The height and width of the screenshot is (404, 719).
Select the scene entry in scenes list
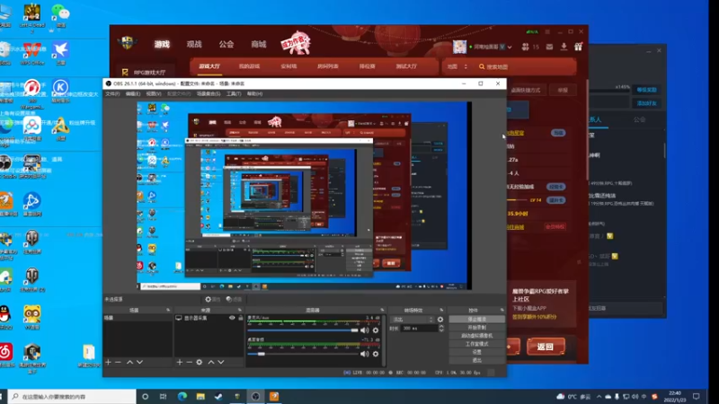138,318
